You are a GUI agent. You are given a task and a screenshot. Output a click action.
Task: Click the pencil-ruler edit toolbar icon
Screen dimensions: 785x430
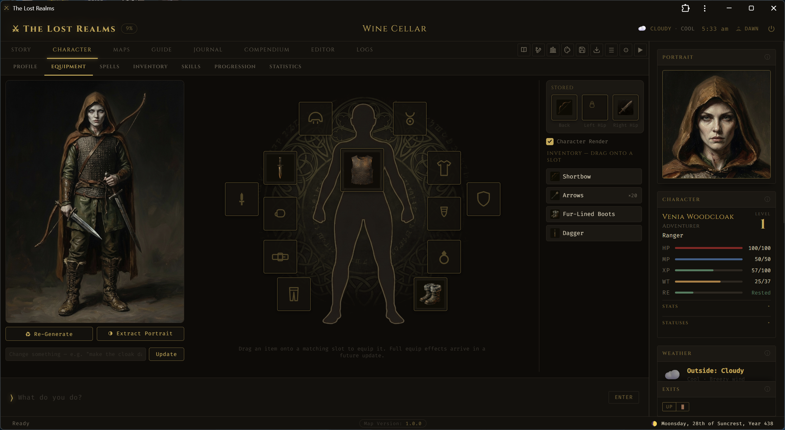click(538, 50)
